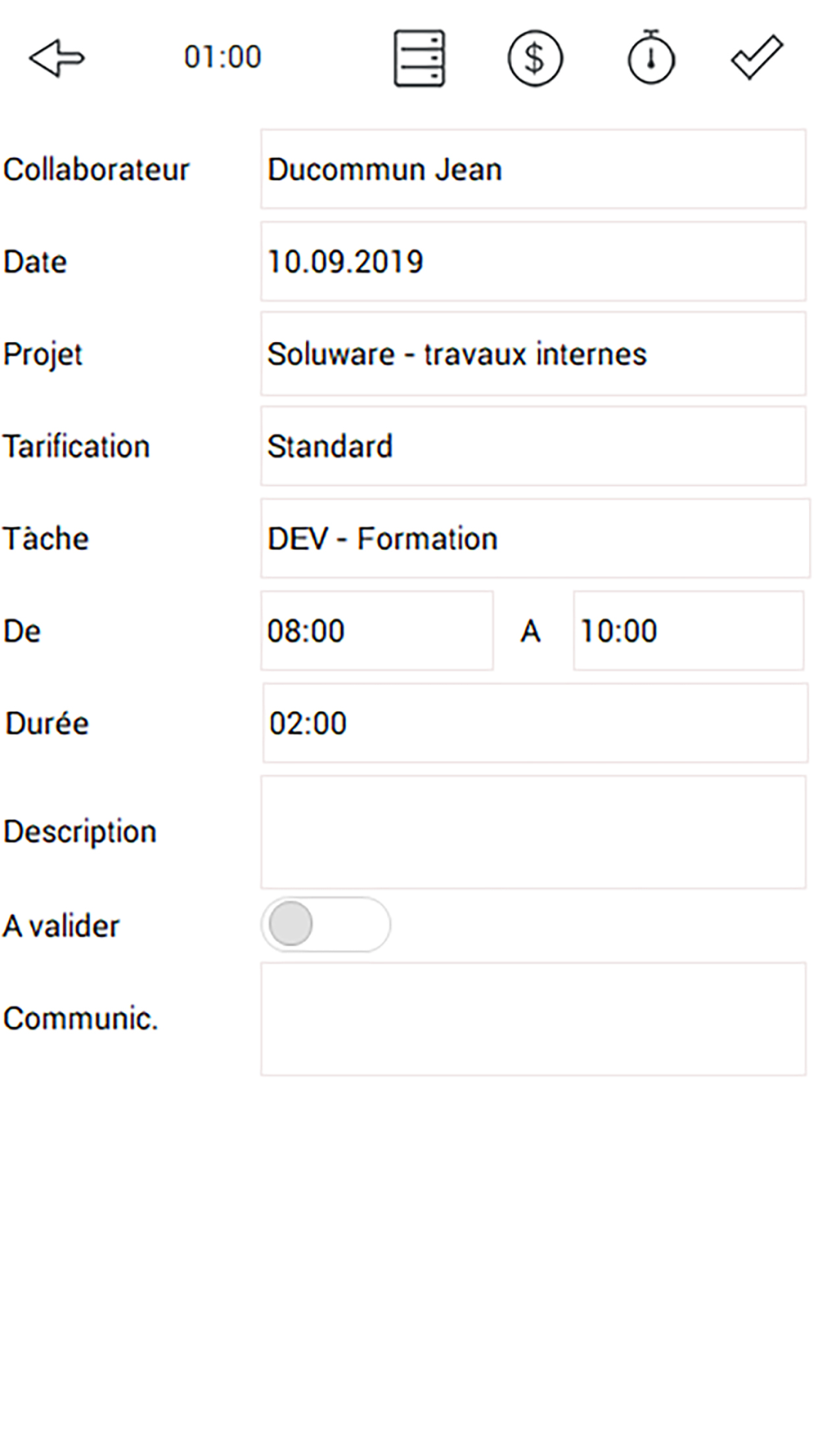This screenshot has width=818, height=1455.
Task: Focus the Description text box
Action: [533, 832]
